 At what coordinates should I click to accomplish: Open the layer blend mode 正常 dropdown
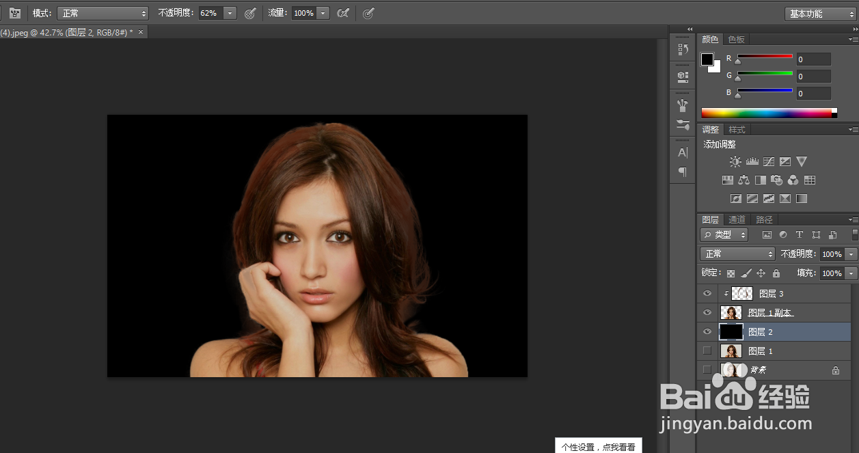[x=737, y=253]
